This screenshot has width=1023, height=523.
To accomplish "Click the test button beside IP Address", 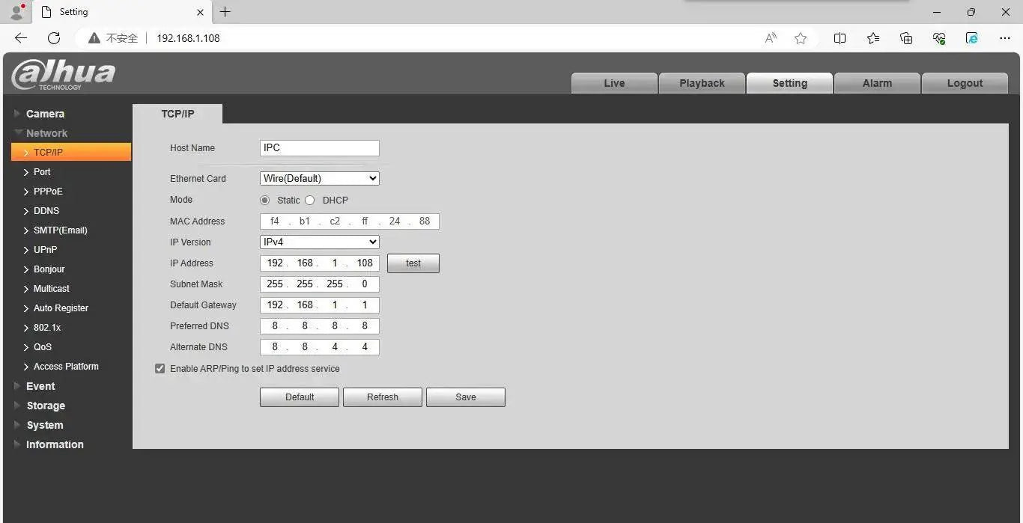I will [x=413, y=263].
